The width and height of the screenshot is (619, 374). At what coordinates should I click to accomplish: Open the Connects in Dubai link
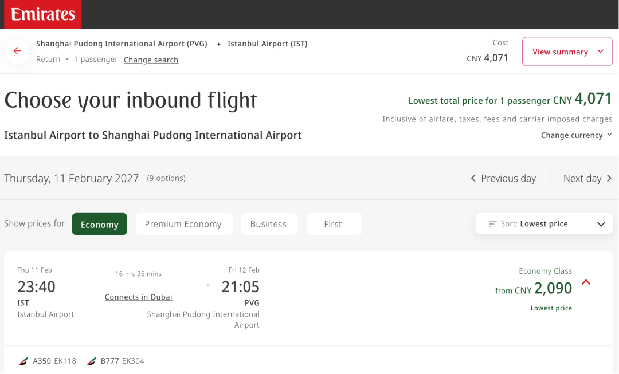click(139, 297)
